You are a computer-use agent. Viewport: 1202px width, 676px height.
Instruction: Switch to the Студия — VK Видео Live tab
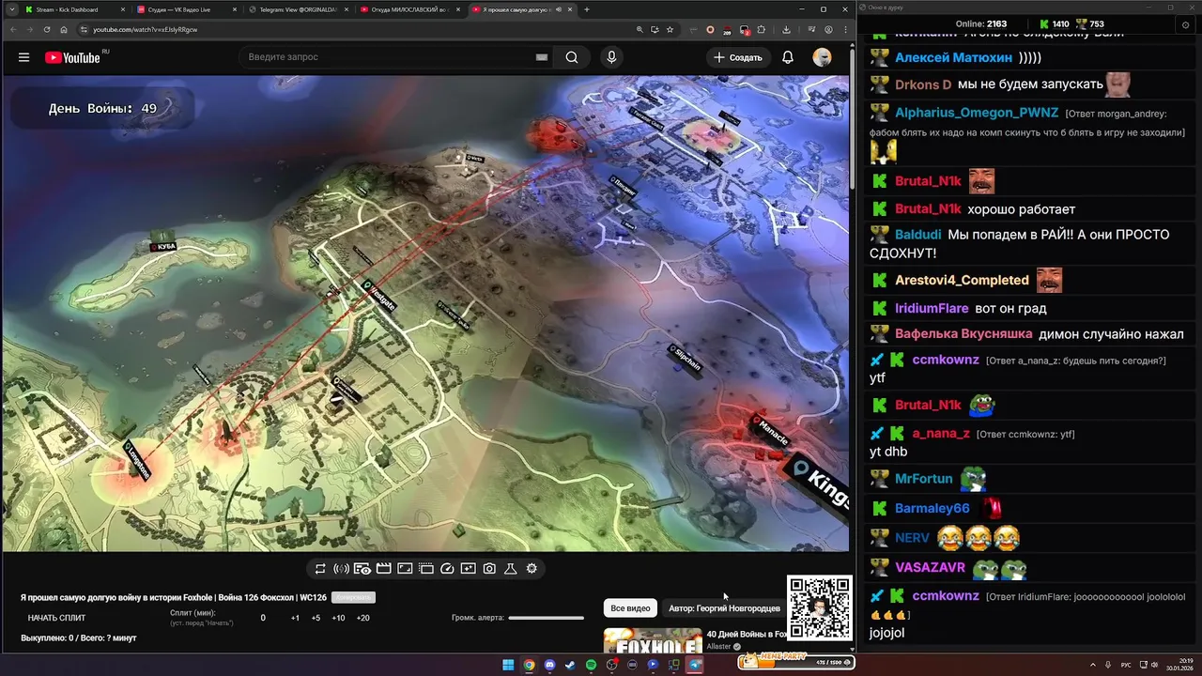click(186, 9)
